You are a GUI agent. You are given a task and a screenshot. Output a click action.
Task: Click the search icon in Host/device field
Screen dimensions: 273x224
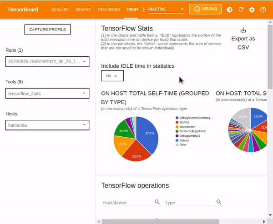157,202
